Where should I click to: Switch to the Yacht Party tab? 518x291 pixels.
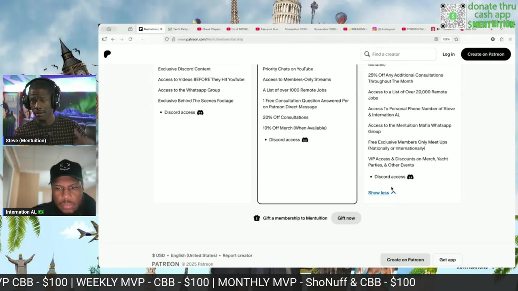click(178, 29)
